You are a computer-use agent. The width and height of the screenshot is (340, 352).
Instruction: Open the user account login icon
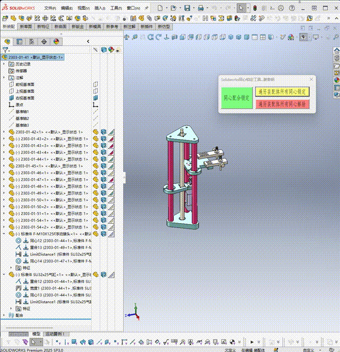[281, 8]
